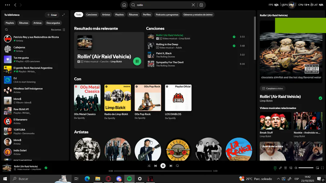The height and width of the screenshot is (183, 326).
Task: Open connect to a device icon
Action: coord(291,168)
